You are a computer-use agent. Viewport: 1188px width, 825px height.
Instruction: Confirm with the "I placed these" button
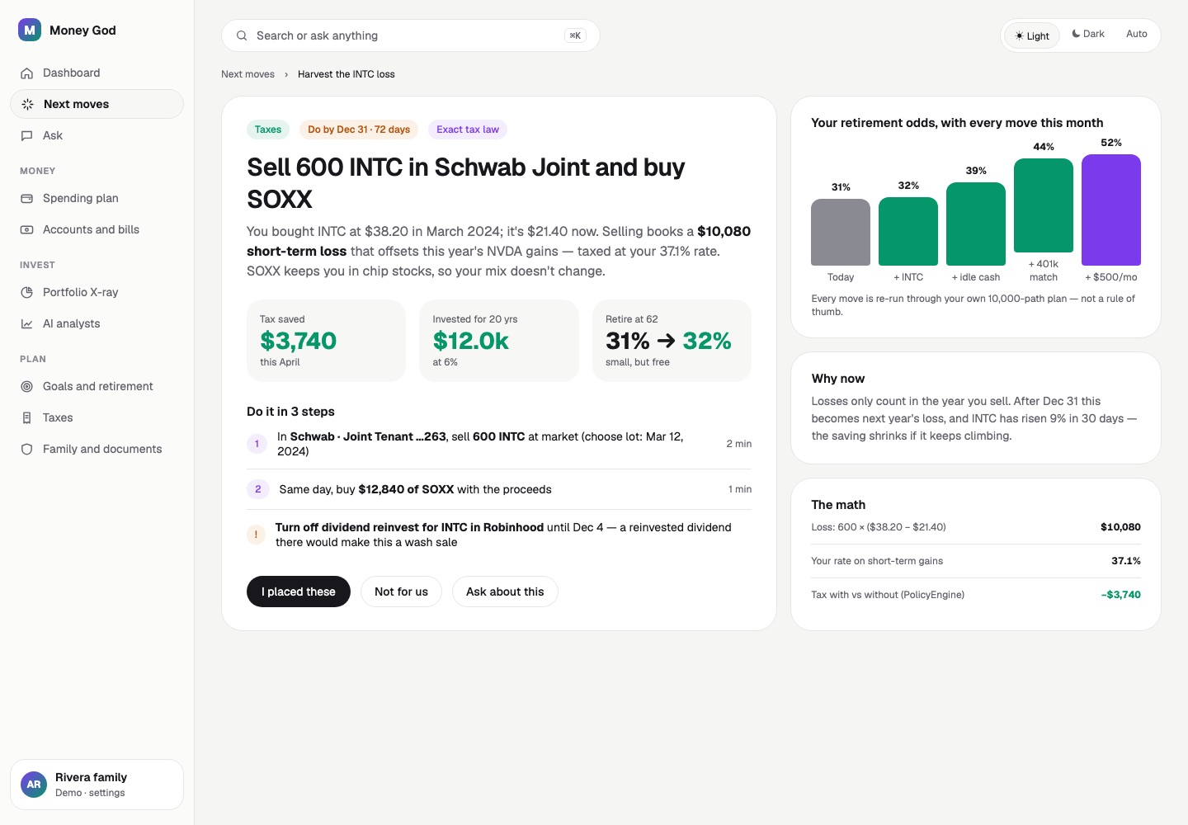pos(299,592)
